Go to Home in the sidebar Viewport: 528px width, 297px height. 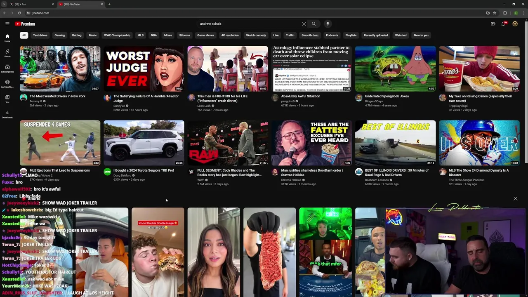[x=7, y=38]
